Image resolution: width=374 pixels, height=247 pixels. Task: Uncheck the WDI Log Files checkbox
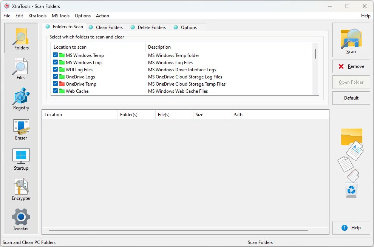(56, 70)
